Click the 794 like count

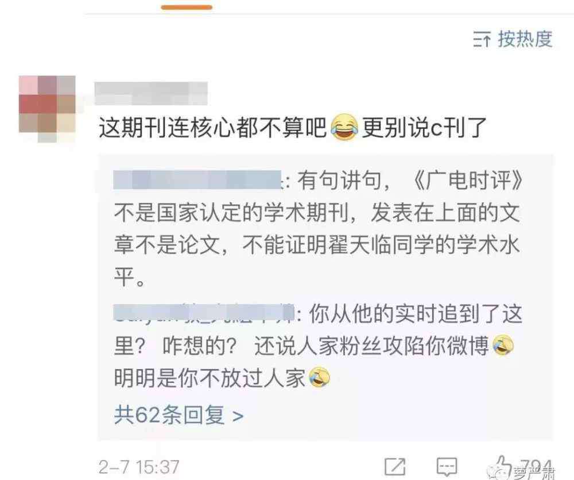[536, 466]
